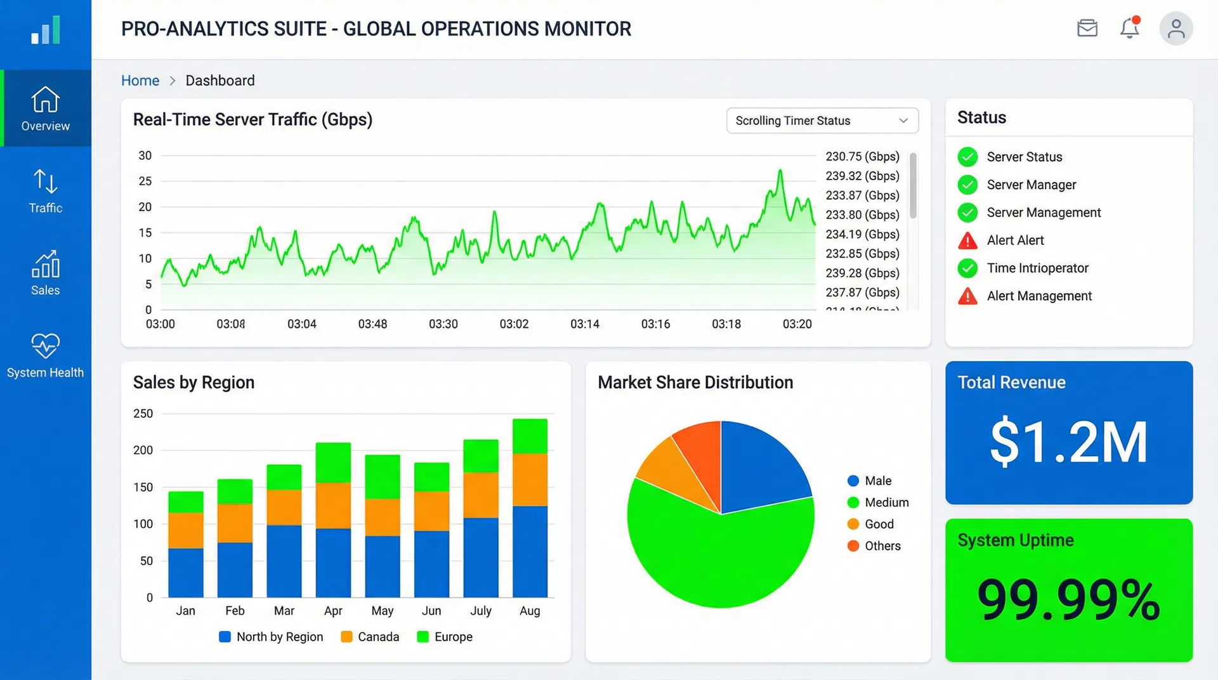Click the traffic values list scrollbar
The height and width of the screenshot is (680, 1218).
point(913,186)
